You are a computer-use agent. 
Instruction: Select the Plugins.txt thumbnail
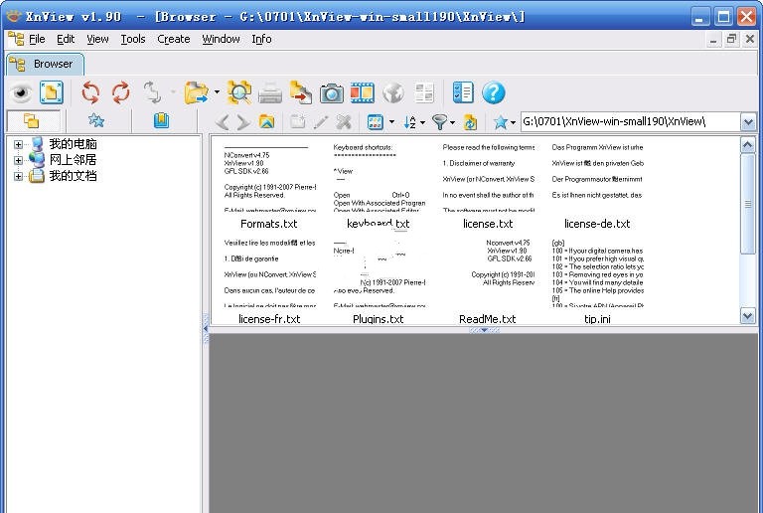[379, 281]
